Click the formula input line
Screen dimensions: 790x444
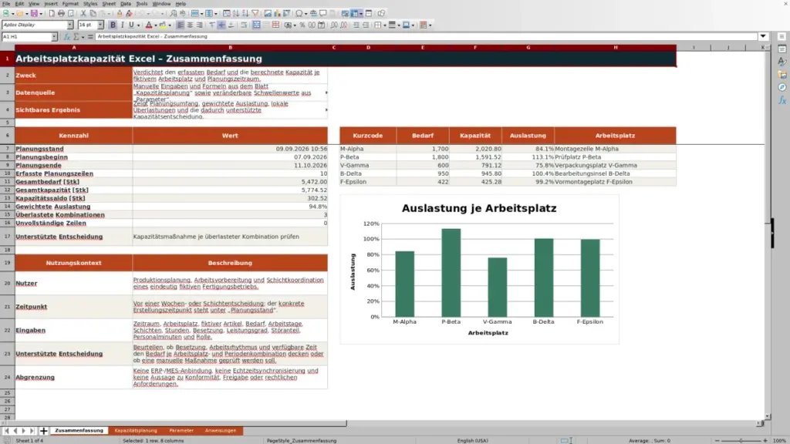[426, 37]
